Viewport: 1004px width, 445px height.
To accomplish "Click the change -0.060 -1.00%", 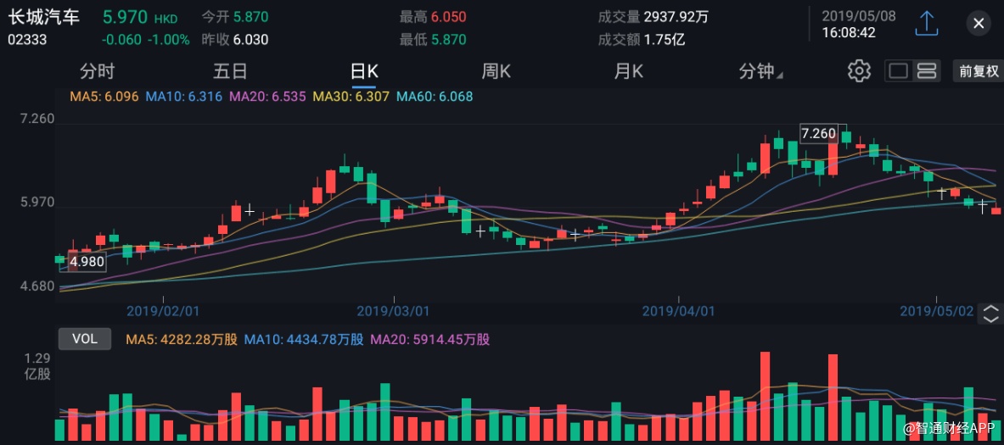I will [x=146, y=40].
